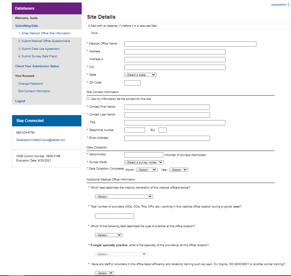Go to Submit Data Use Agreement
This screenshot has width=291, height=276.
(x=39, y=49)
